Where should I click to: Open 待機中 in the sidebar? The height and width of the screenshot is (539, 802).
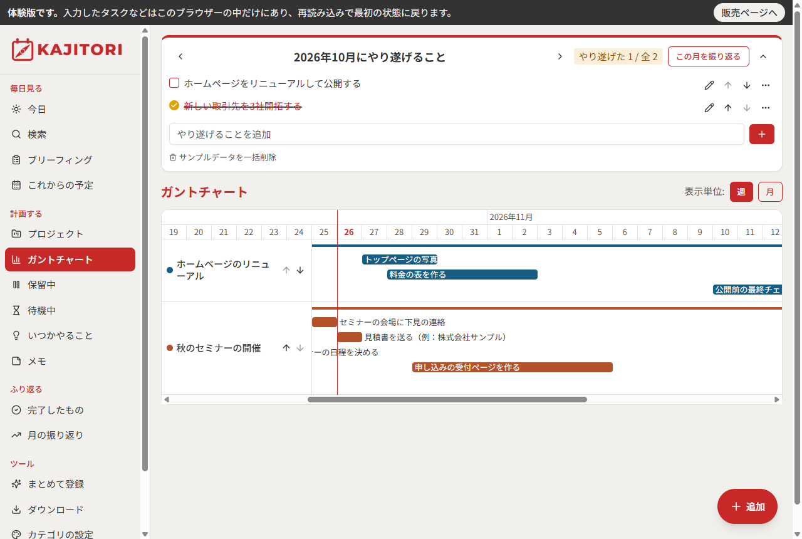coord(70,310)
